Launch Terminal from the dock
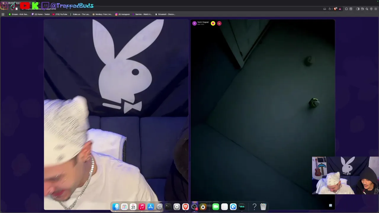This screenshot has width=379, height=213. point(168,207)
